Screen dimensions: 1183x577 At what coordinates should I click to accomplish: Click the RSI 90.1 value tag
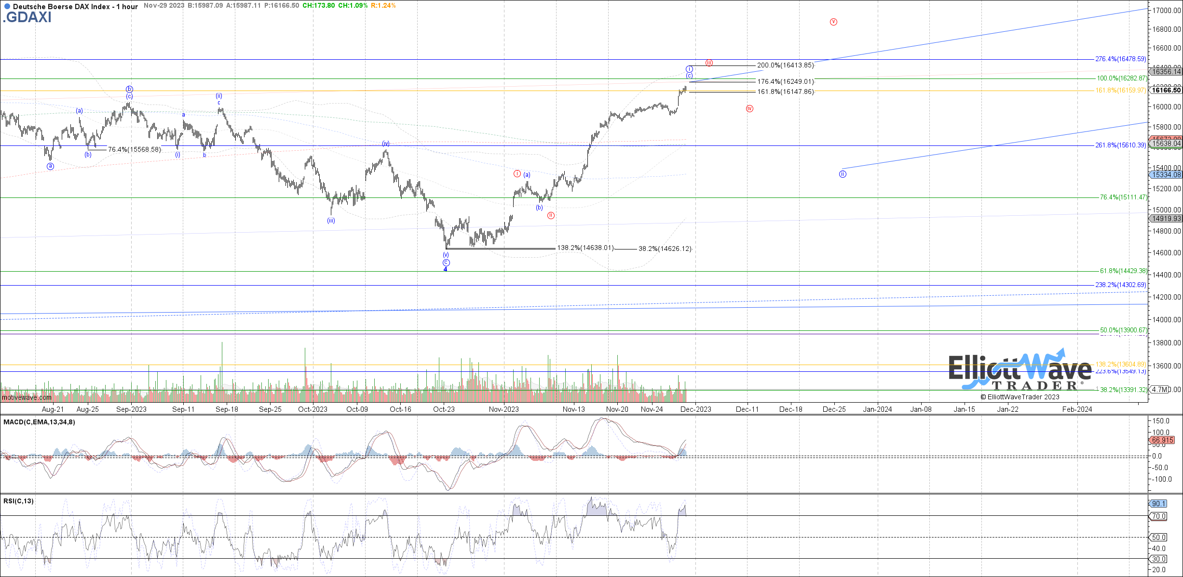click(x=1158, y=504)
